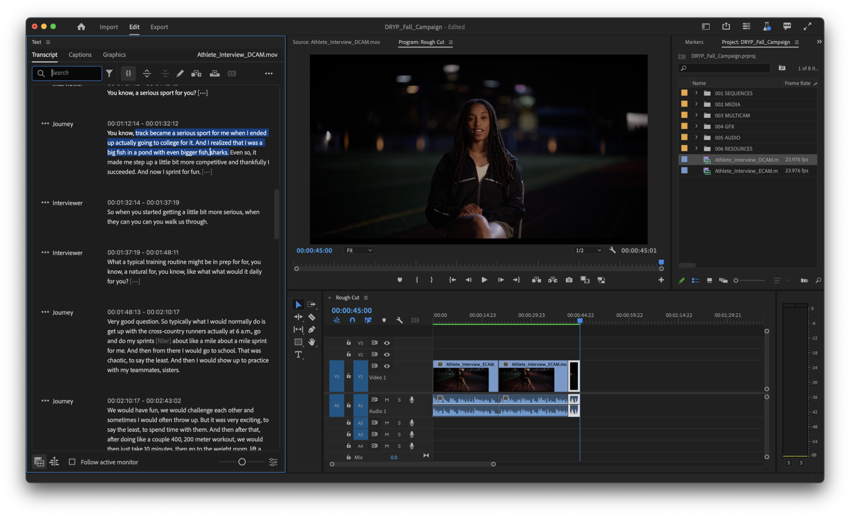Open the 1/2 playback resolution dropdown
Image resolution: width=850 pixels, height=517 pixels.
point(588,250)
